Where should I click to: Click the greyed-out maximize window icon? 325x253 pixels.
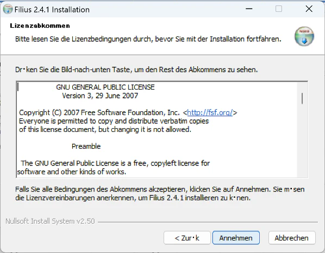[279, 9]
